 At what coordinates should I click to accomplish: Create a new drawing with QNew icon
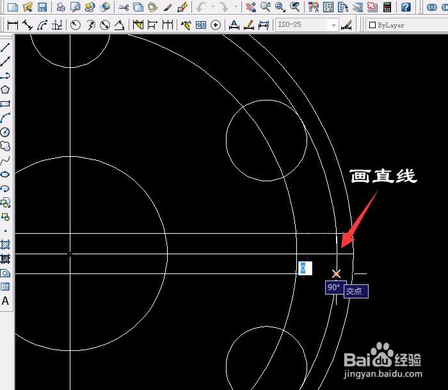(x=13, y=7)
